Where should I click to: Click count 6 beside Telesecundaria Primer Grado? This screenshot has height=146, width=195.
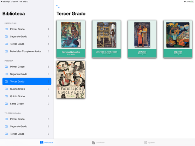tap(48, 119)
